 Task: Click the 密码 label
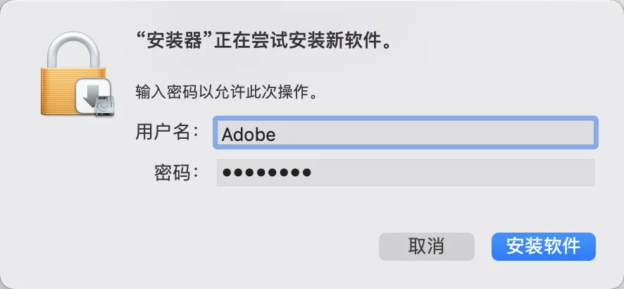[176, 172]
